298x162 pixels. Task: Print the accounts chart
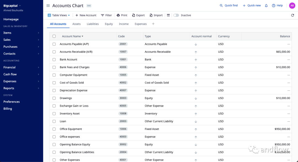tap(122, 15)
